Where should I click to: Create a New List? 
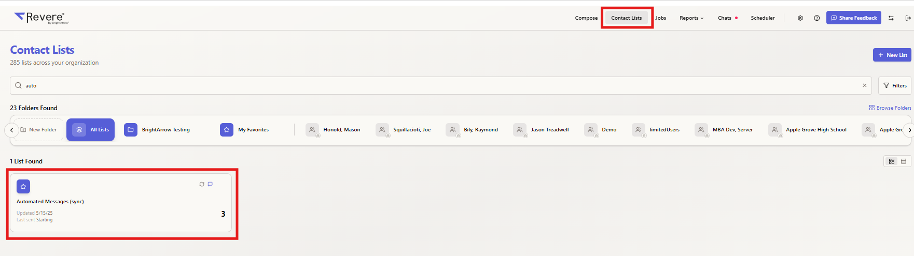(x=892, y=55)
